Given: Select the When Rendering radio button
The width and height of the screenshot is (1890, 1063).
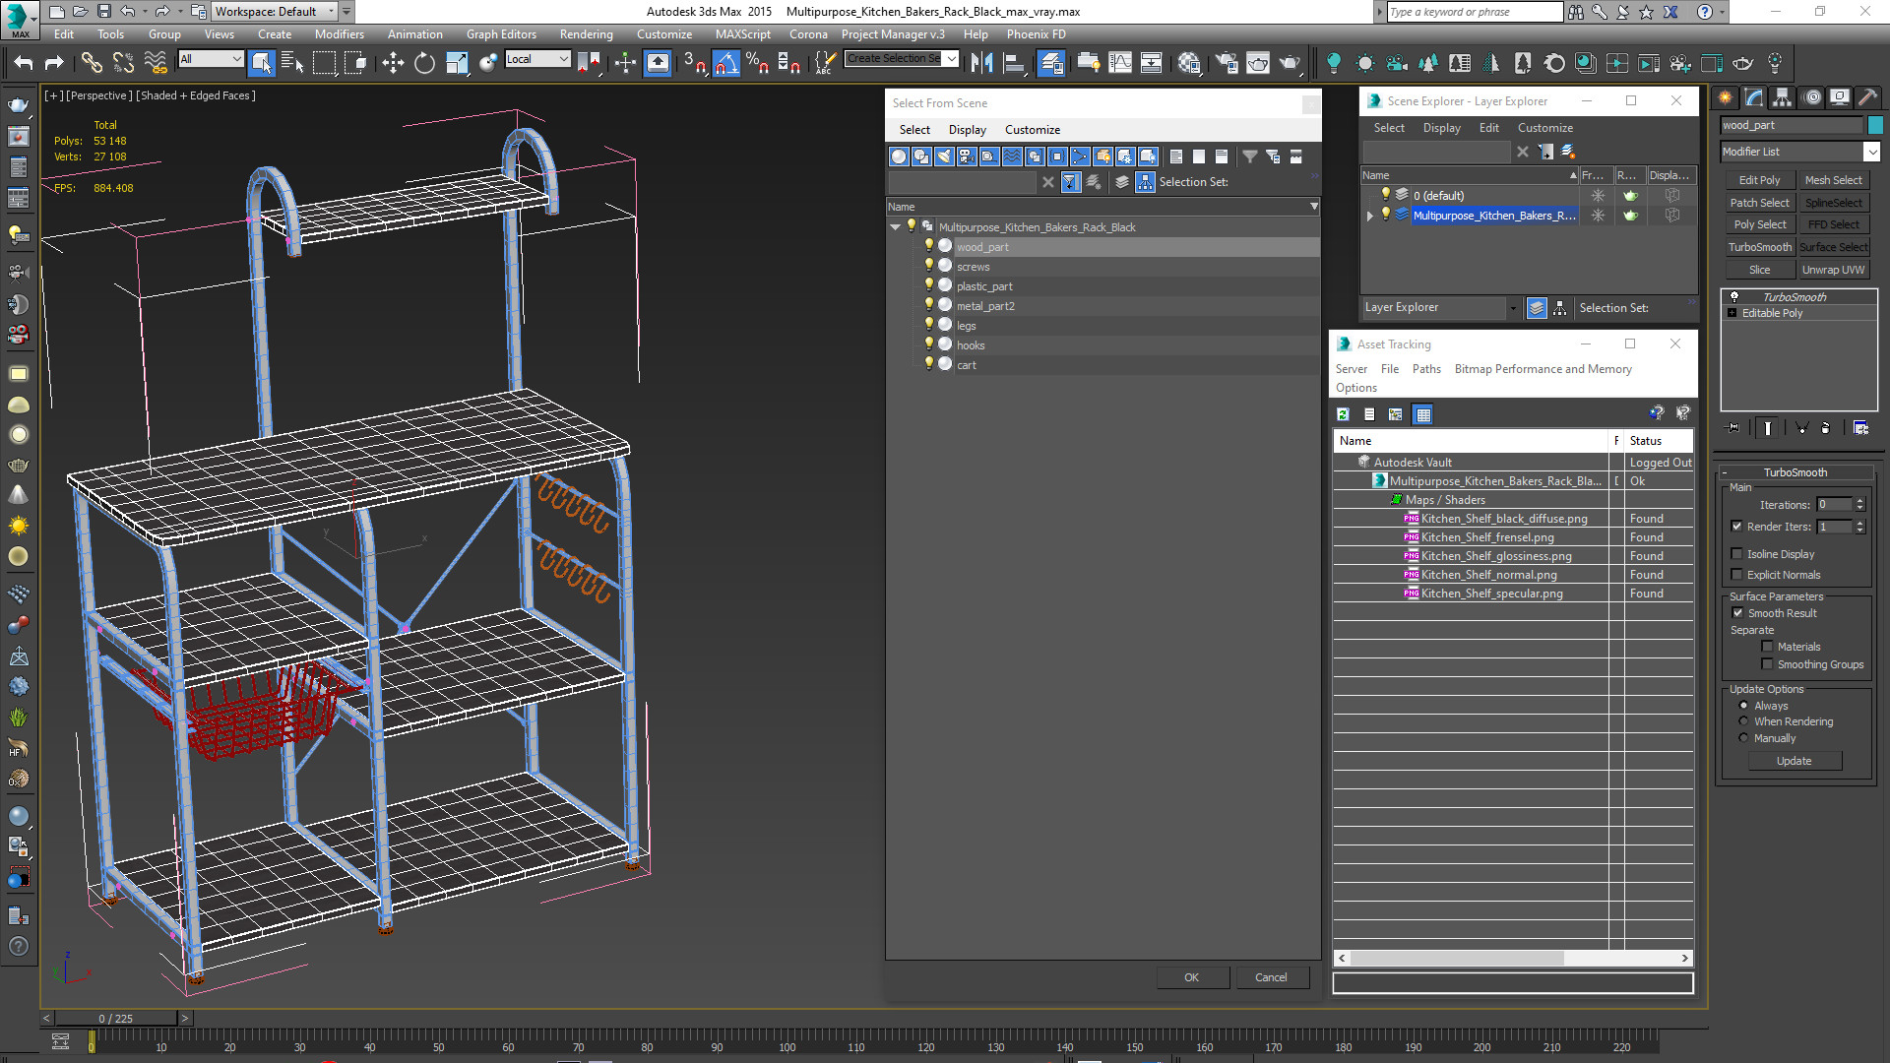Looking at the screenshot, I should 1744,721.
